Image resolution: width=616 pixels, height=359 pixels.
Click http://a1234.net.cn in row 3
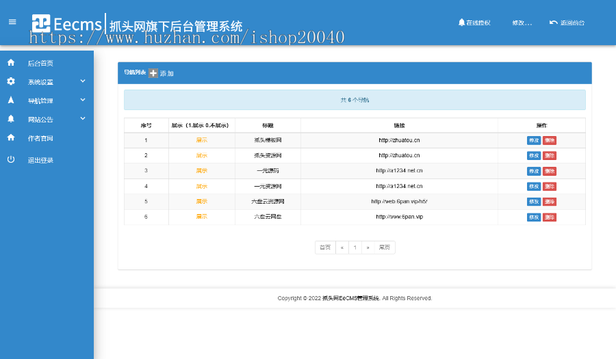pos(399,171)
